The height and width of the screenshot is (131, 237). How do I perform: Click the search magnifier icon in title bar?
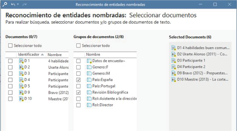(4, 4)
